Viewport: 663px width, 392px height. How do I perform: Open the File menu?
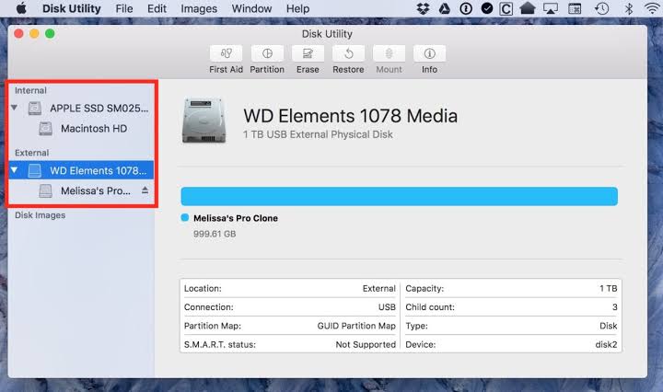(x=124, y=8)
